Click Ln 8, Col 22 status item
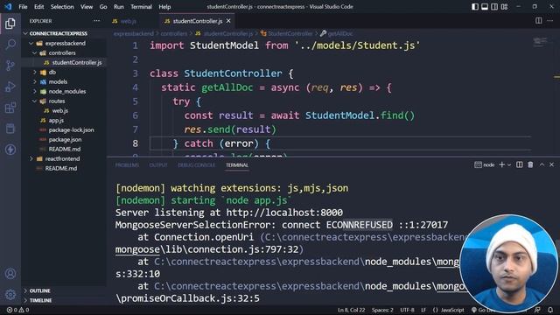Viewport: 560px width, 315px height. [352, 310]
